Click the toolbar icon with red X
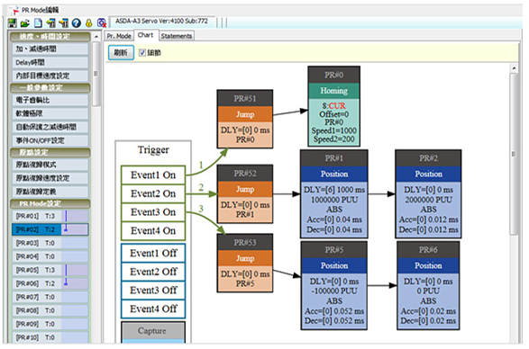This screenshot has width=529, height=349. (x=102, y=22)
